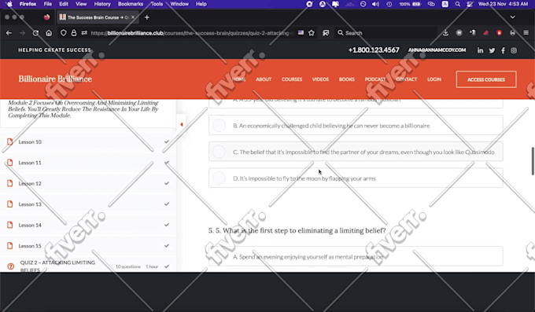Open the LinkedIn icon in top bar
Screen dimensions: 535x312
point(480,50)
